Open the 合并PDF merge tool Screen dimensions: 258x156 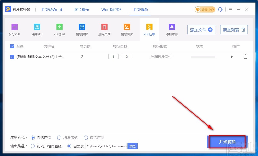pyautogui.click(x=37, y=30)
